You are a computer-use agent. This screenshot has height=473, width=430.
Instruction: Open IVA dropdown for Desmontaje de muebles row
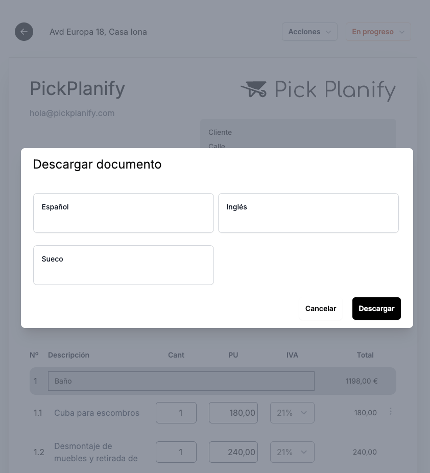pyautogui.click(x=292, y=452)
